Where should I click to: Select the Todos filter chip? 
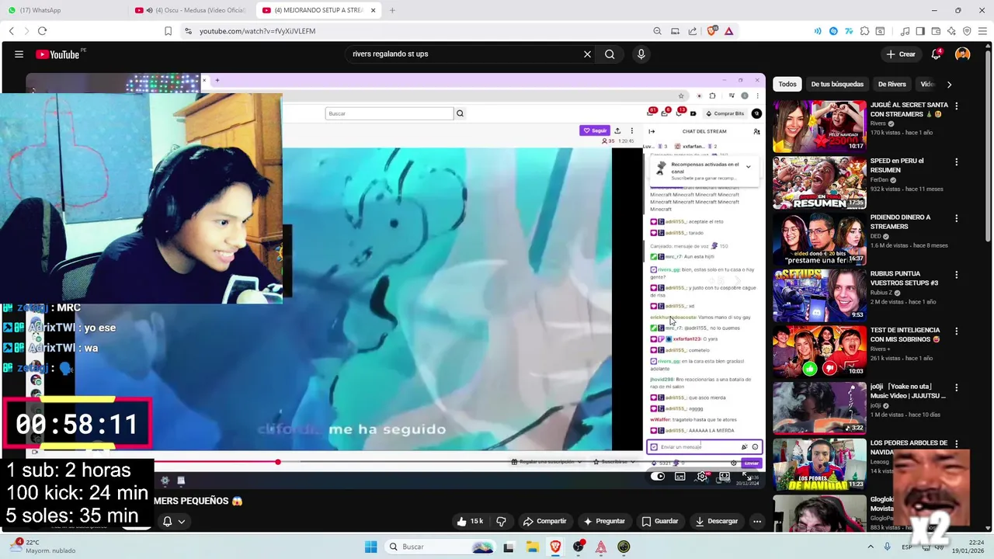click(787, 84)
